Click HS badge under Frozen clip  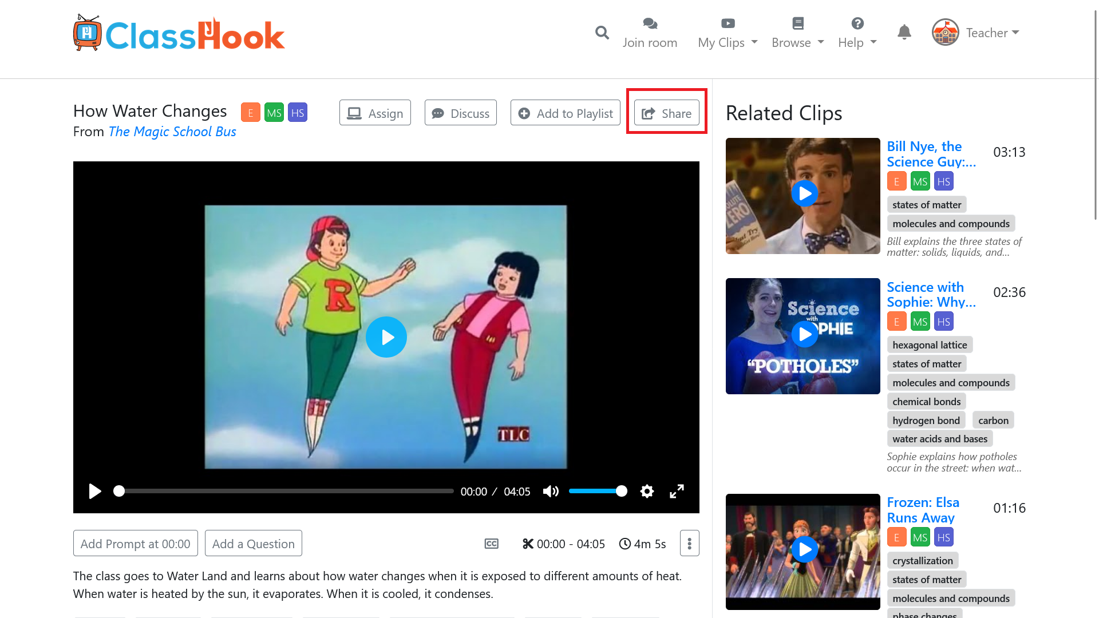[943, 537]
